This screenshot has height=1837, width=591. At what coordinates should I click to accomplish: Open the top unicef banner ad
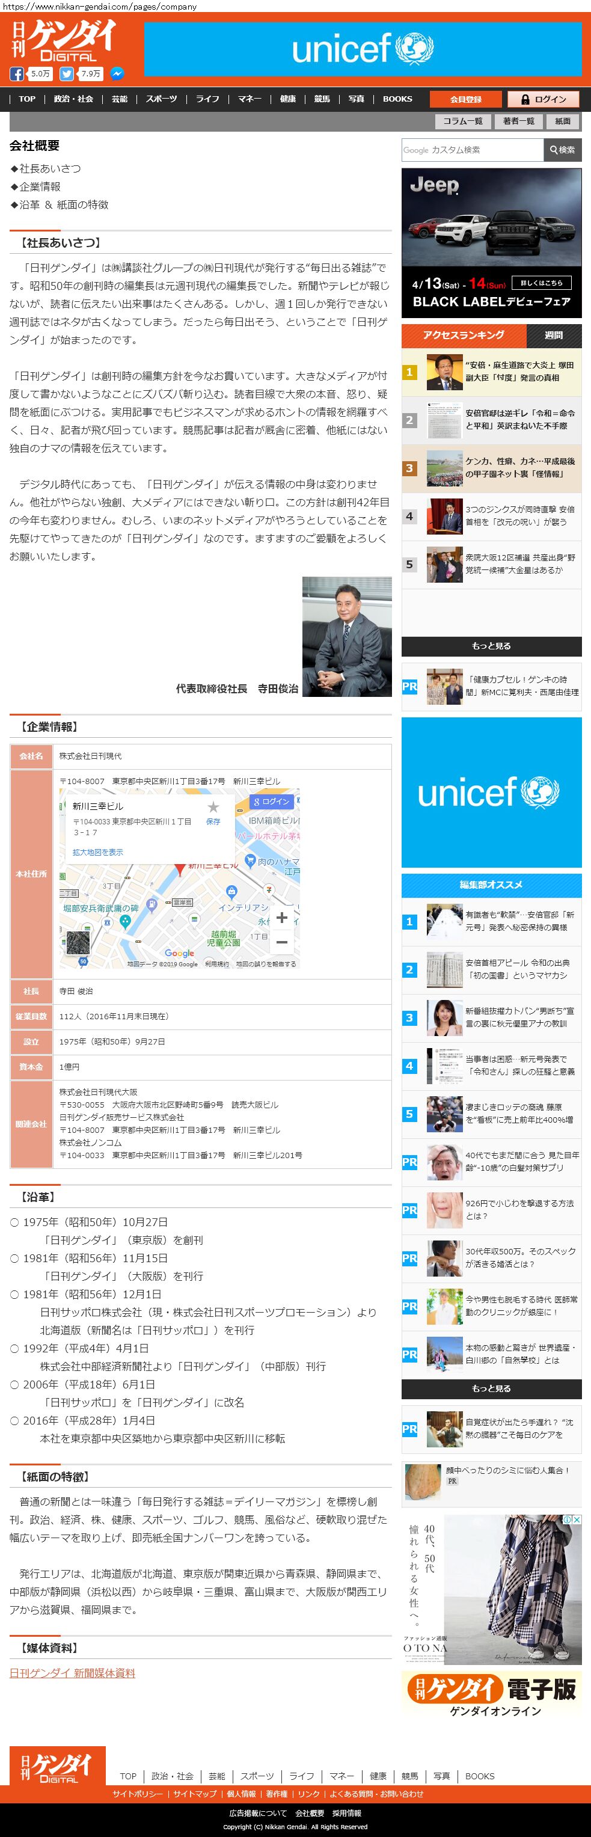[363, 49]
